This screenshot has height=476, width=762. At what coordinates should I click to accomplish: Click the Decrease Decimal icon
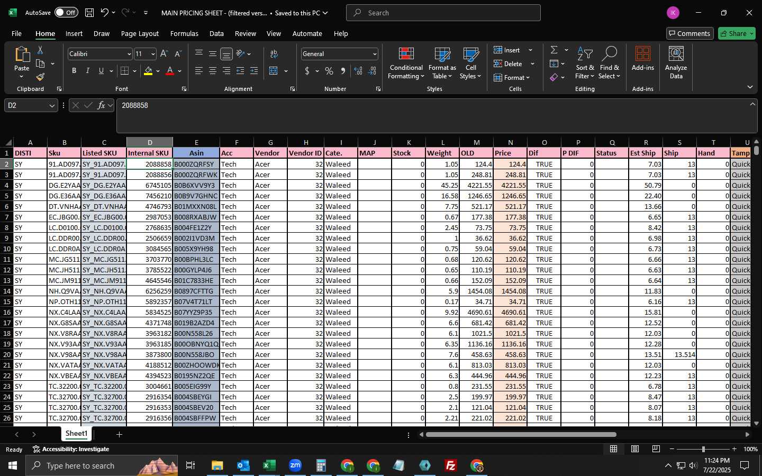[x=372, y=71]
